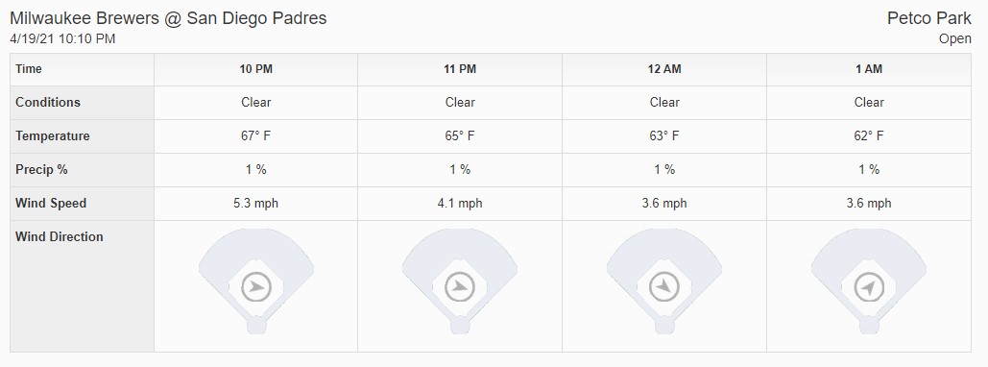988x367 pixels.
Task: Click the 11 PM wind direction arrow icon
Action: coord(460,287)
